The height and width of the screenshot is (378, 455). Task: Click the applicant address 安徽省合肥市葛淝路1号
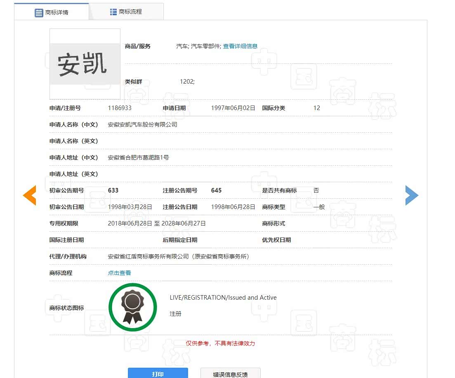[x=138, y=157]
